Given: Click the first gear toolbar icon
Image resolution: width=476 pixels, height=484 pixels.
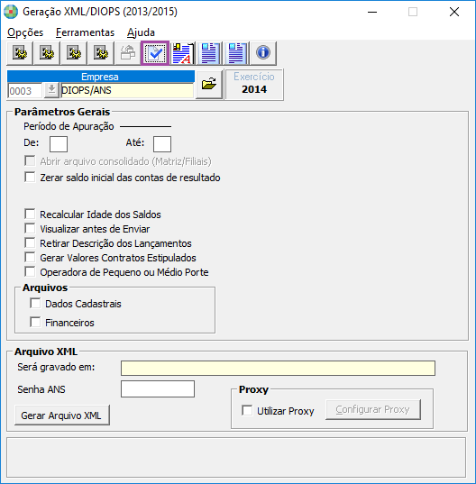Looking at the screenshot, I should (x=20, y=53).
